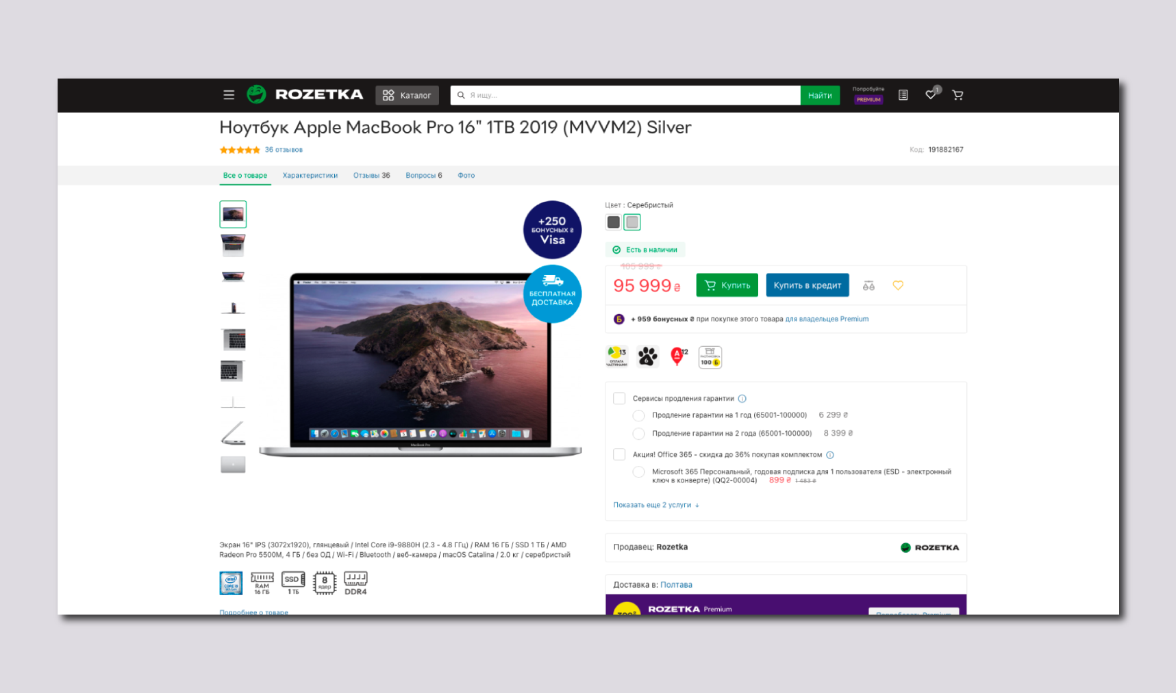Select the space gray color swatch
This screenshot has width=1176, height=693.
tap(614, 222)
